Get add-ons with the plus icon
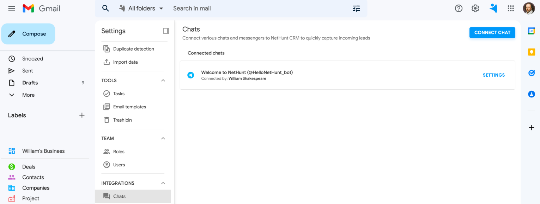The image size is (540, 204). click(x=532, y=128)
